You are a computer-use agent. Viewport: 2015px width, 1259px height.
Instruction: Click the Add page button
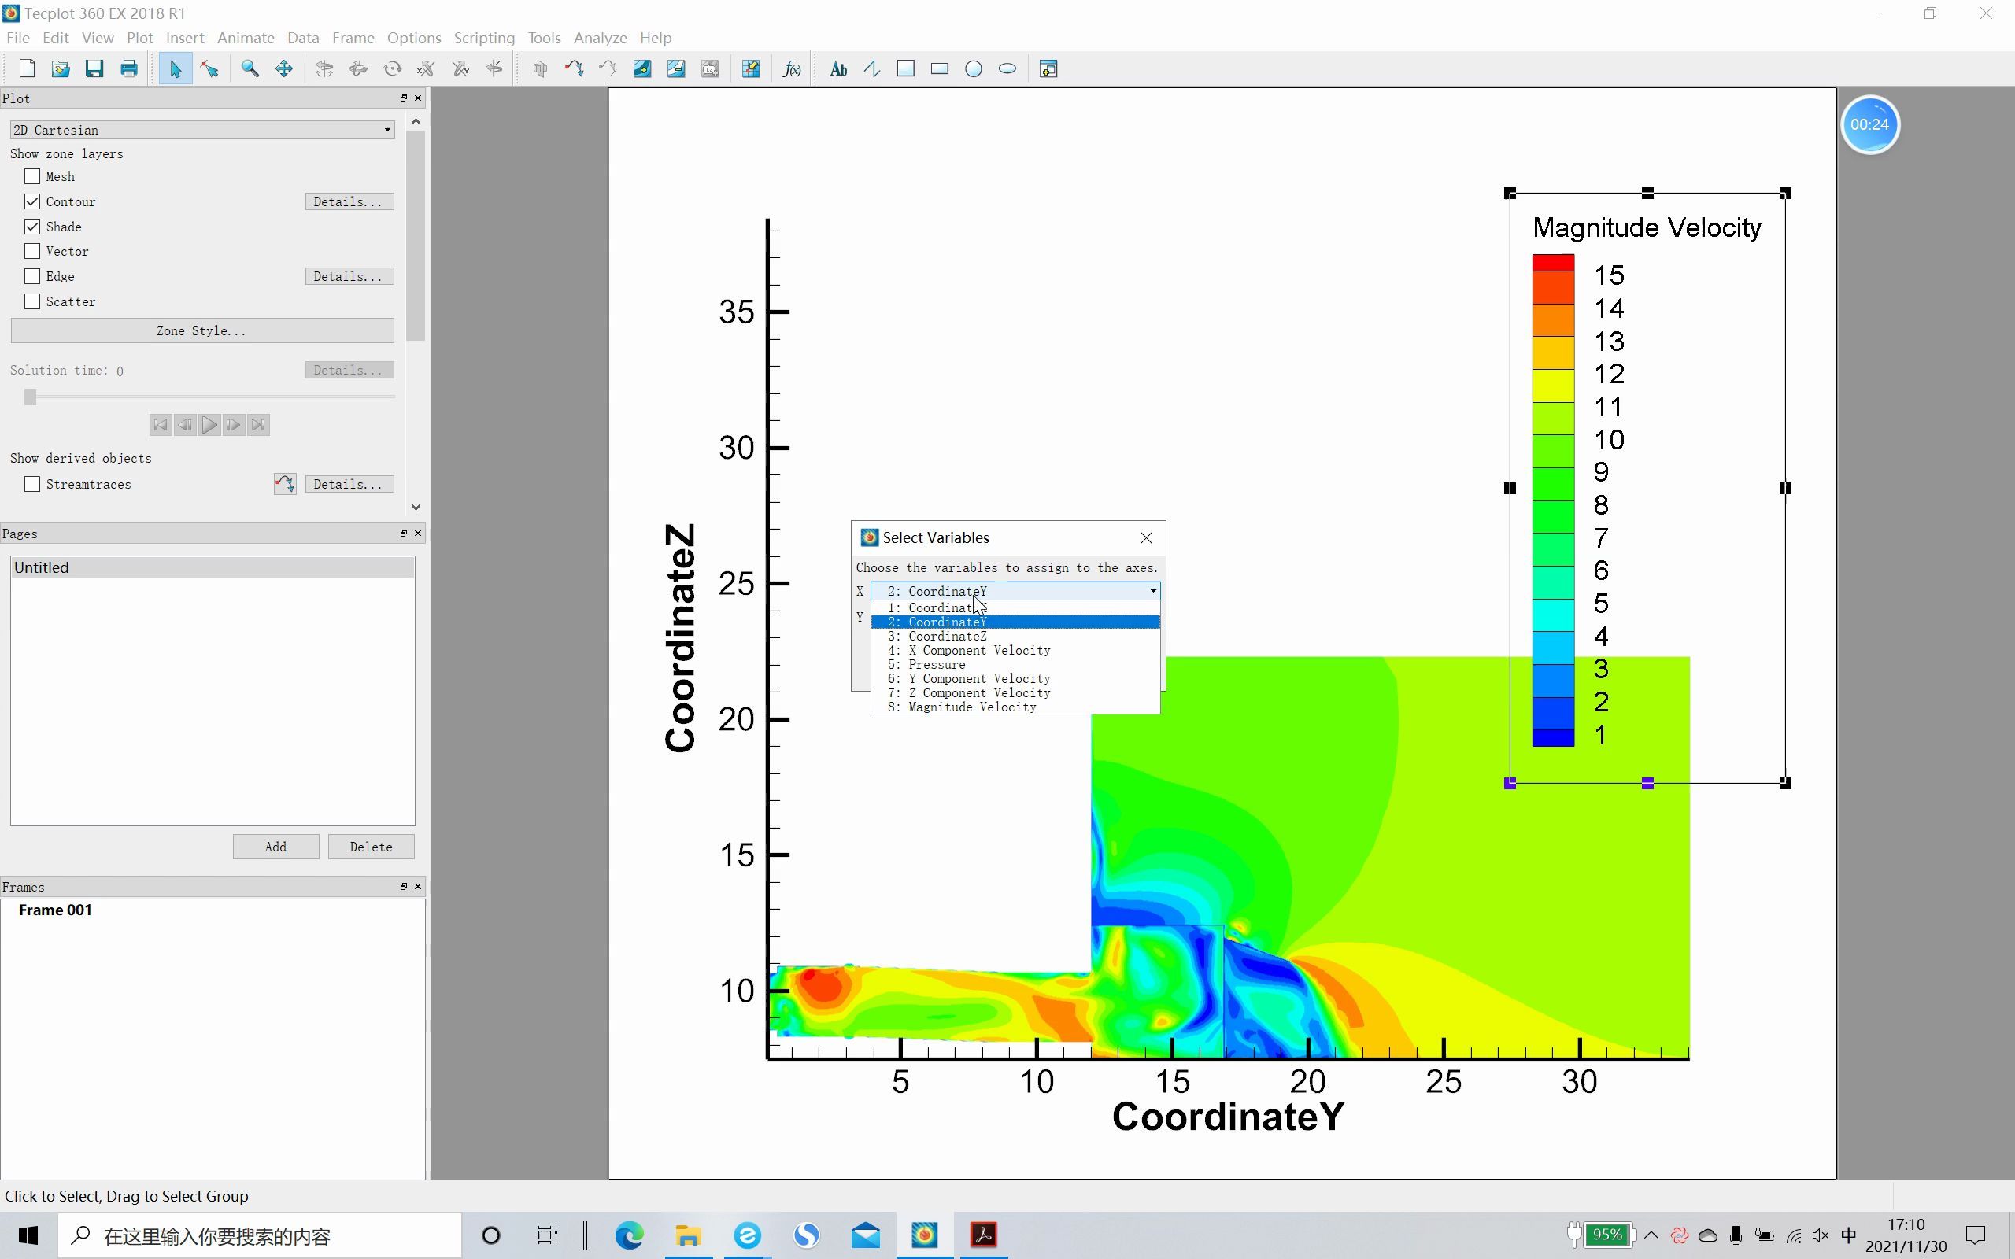[x=275, y=847]
